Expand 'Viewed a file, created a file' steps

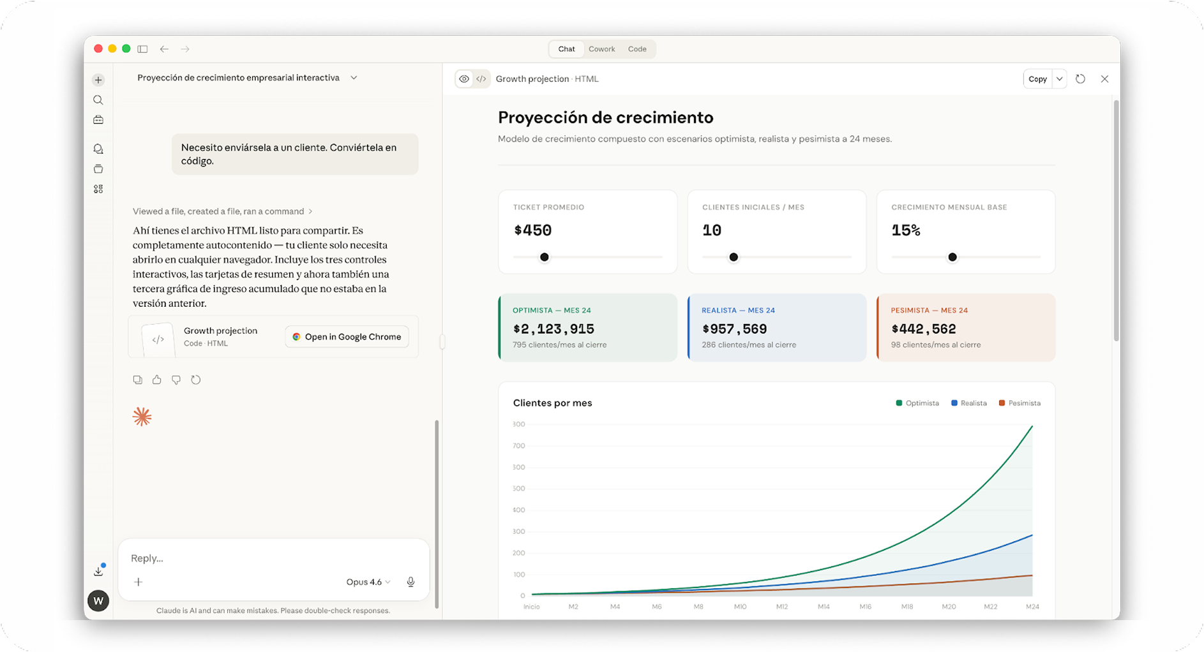[223, 211]
